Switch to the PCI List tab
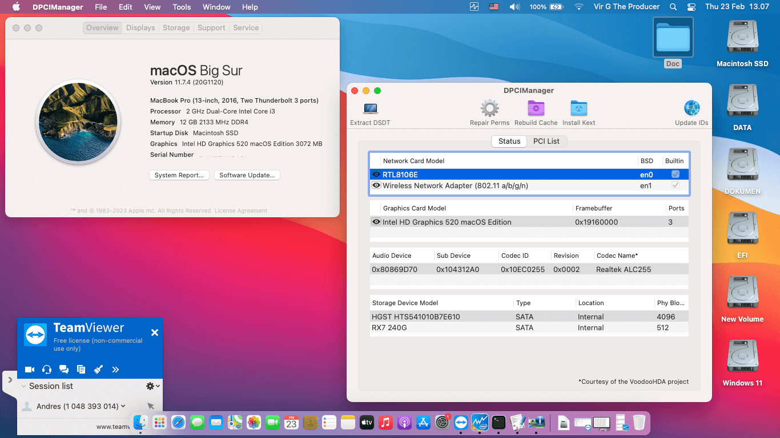780x438 pixels. point(546,141)
